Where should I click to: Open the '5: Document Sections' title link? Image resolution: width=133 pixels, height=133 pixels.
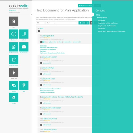pos(62,97)
